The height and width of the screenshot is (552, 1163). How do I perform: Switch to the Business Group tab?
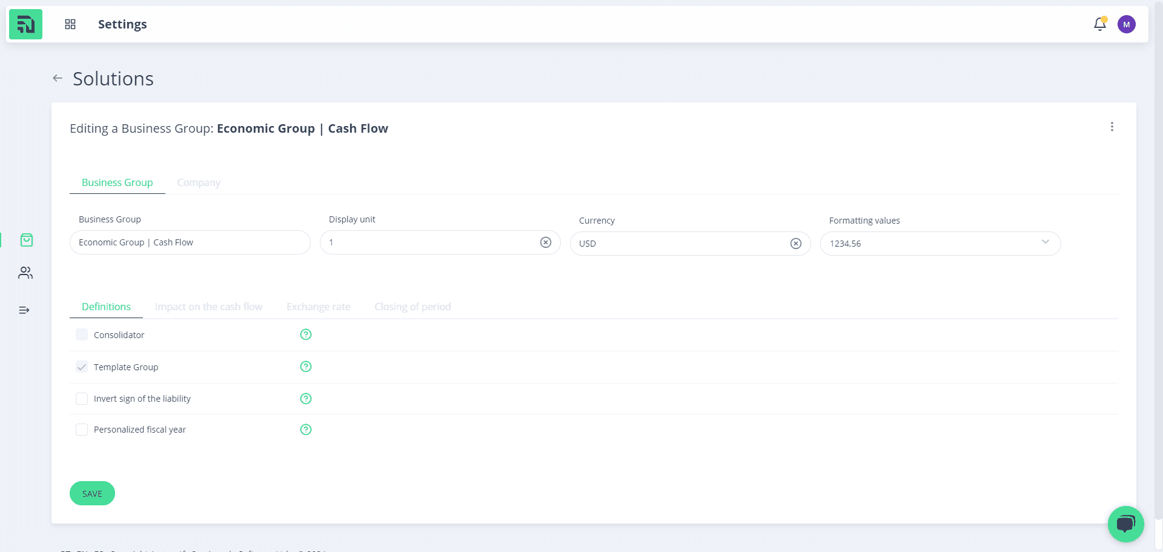point(117,182)
